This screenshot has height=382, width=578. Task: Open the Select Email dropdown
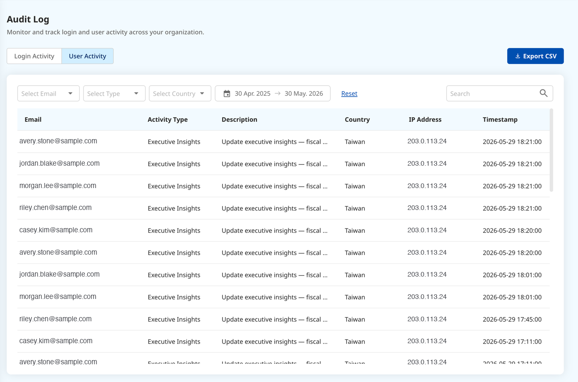[x=49, y=94]
